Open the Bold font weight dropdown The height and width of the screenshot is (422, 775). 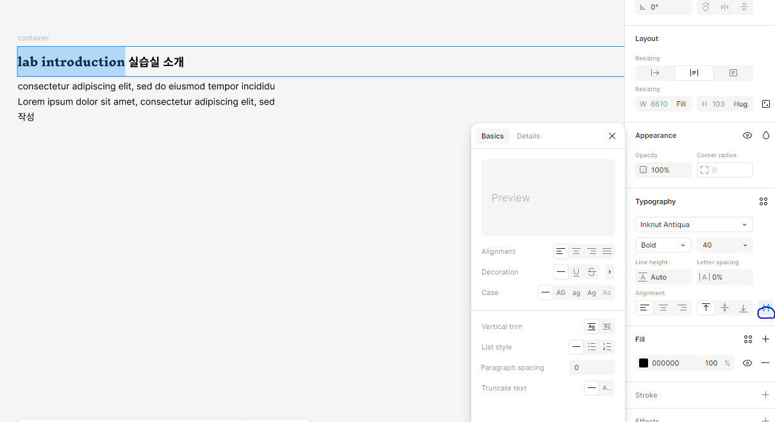point(663,245)
